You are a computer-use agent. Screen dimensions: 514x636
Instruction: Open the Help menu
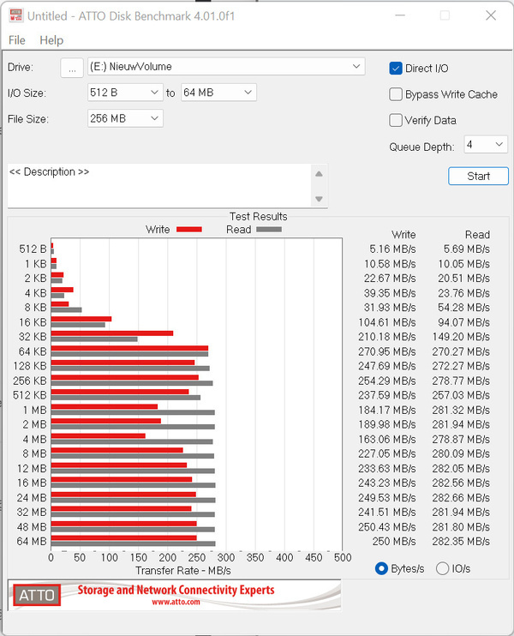point(51,40)
